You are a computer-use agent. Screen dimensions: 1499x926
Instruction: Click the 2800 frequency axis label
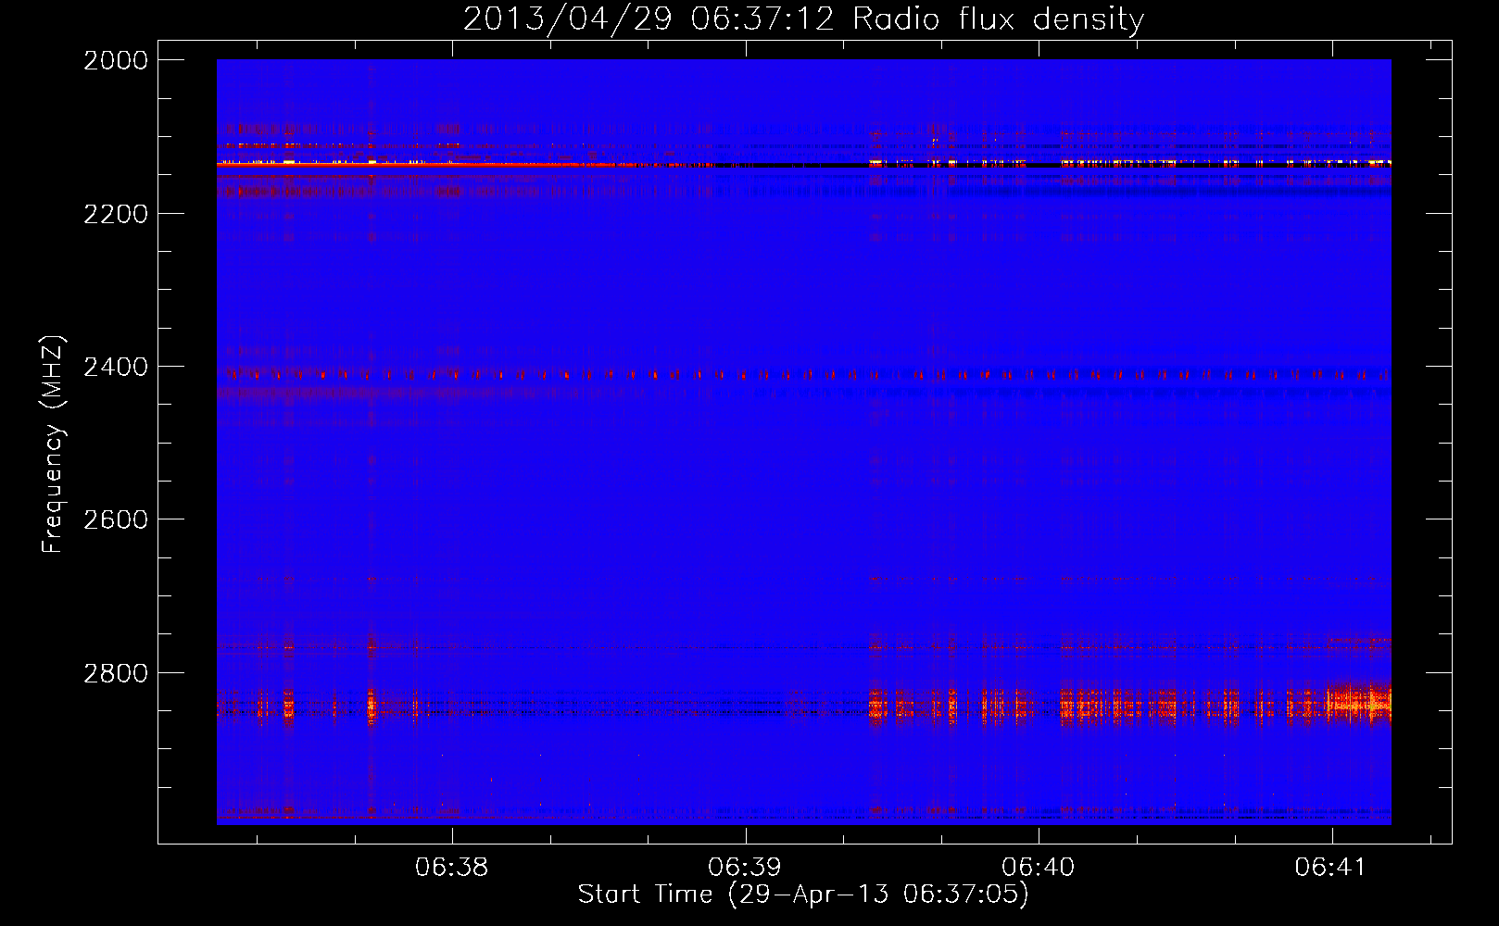click(x=116, y=672)
